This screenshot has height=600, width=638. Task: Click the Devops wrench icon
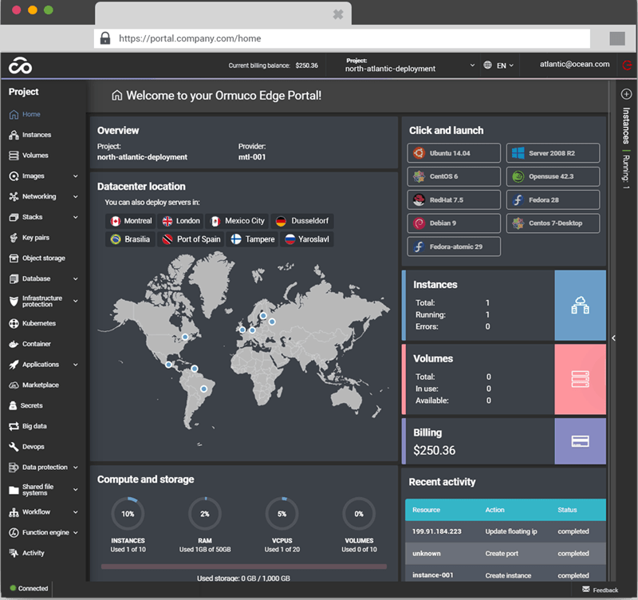click(14, 447)
